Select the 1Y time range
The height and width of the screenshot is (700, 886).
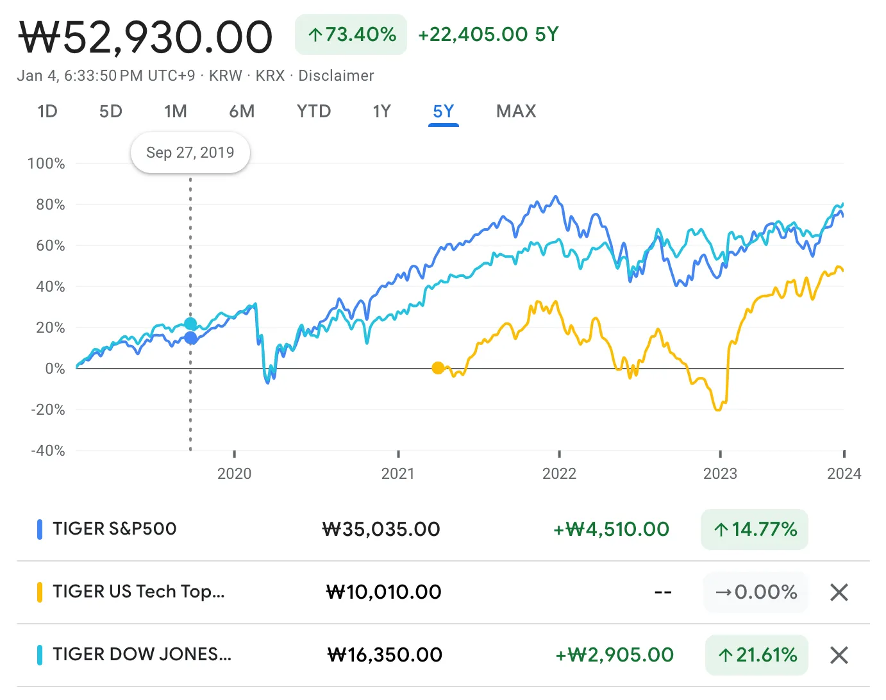point(381,112)
